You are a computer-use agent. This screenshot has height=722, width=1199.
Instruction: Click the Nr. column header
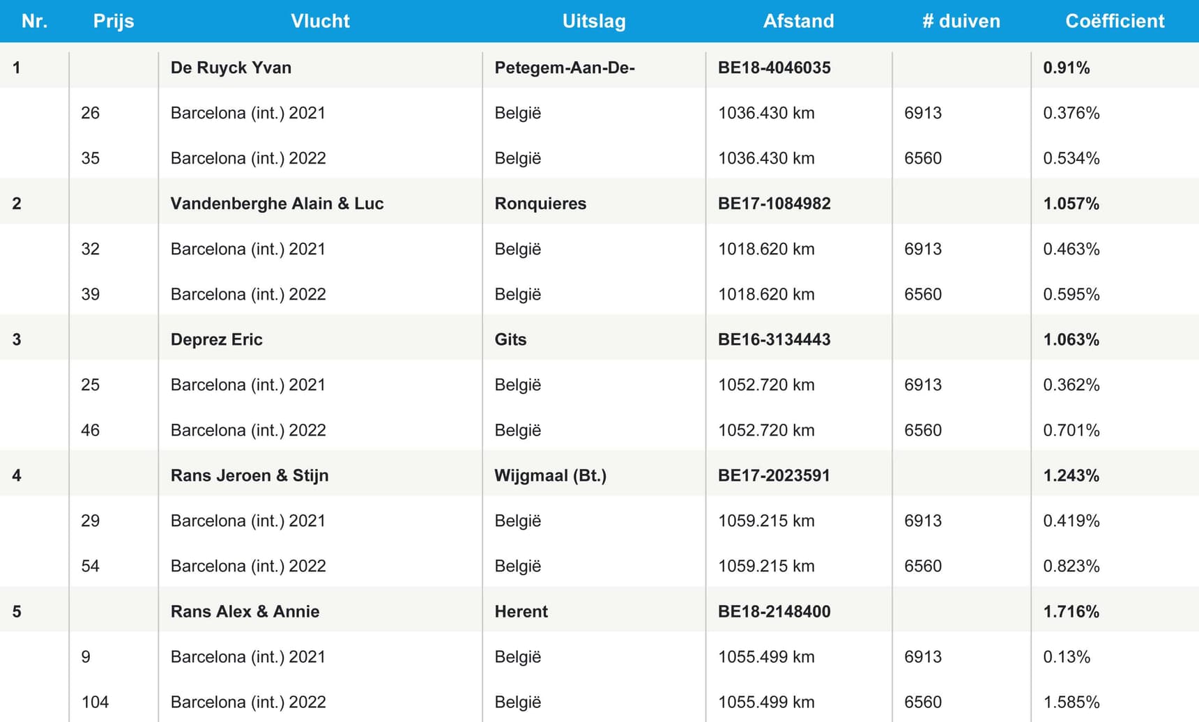(x=34, y=21)
